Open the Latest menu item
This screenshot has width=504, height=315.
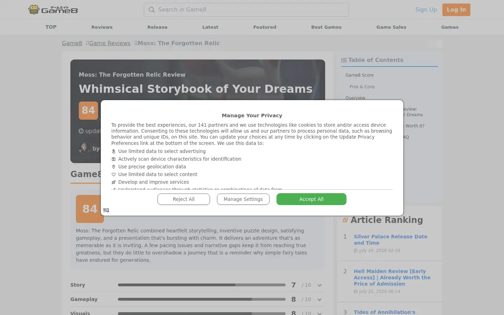pos(210,27)
